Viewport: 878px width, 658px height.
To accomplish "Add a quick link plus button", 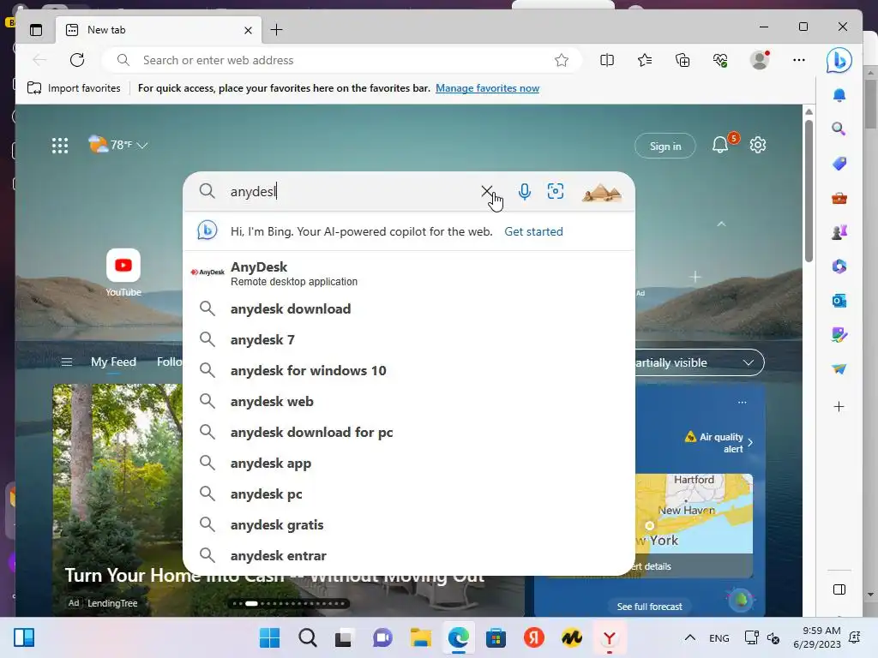I will pos(695,277).
